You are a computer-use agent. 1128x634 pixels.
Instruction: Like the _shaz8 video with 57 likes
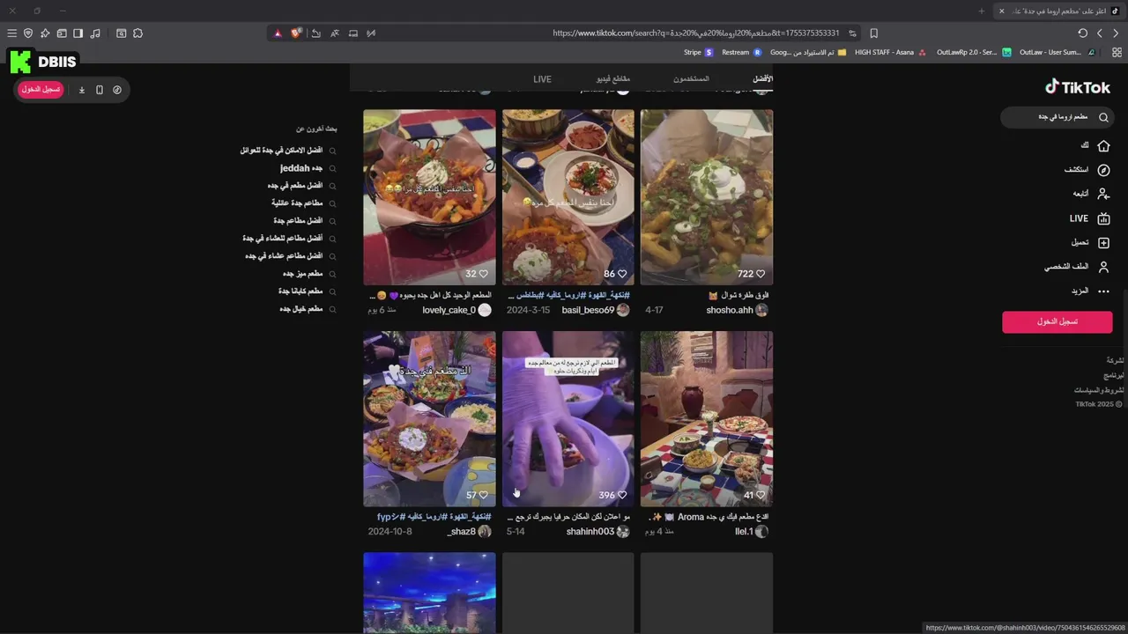point(483,495)
